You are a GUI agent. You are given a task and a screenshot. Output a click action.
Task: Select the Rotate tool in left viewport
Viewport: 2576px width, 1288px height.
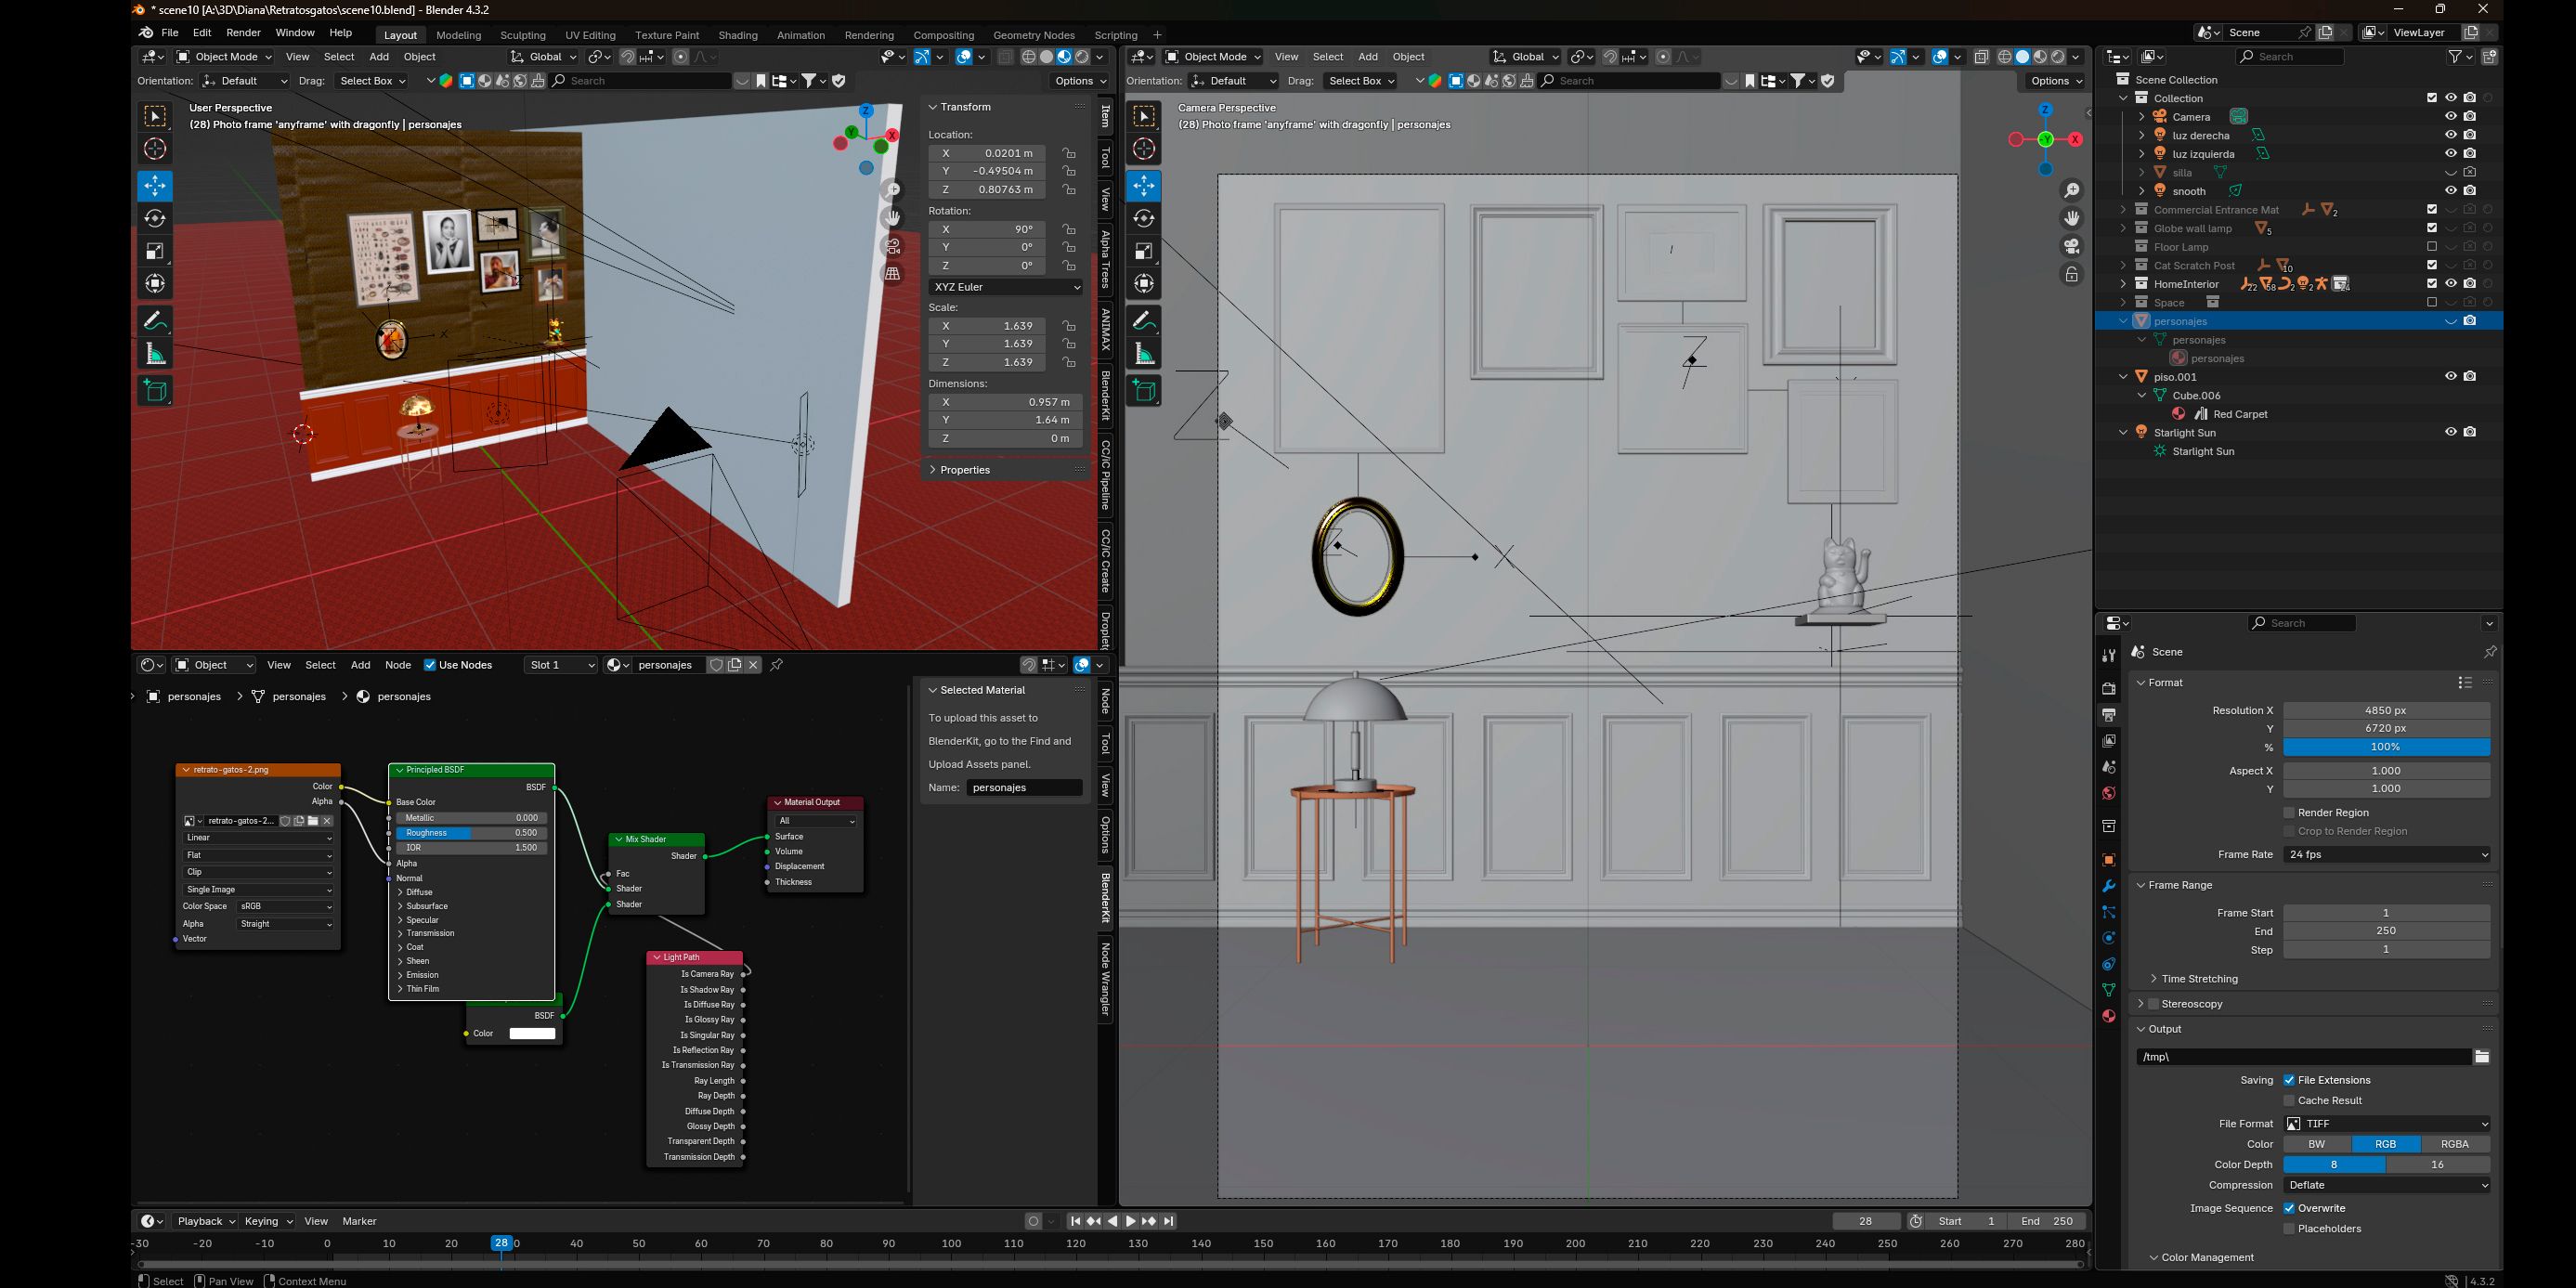click(155, 218)
